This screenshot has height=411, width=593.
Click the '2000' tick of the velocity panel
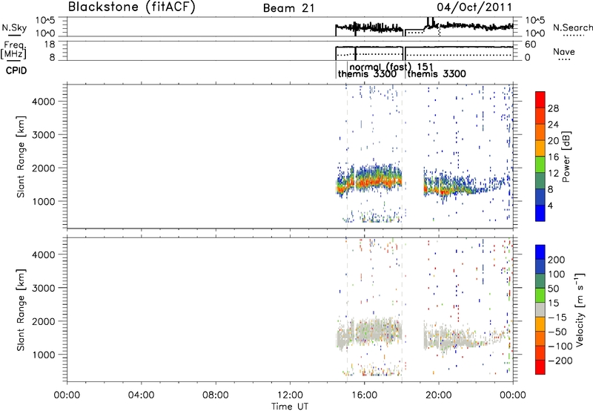coord(43,321)
